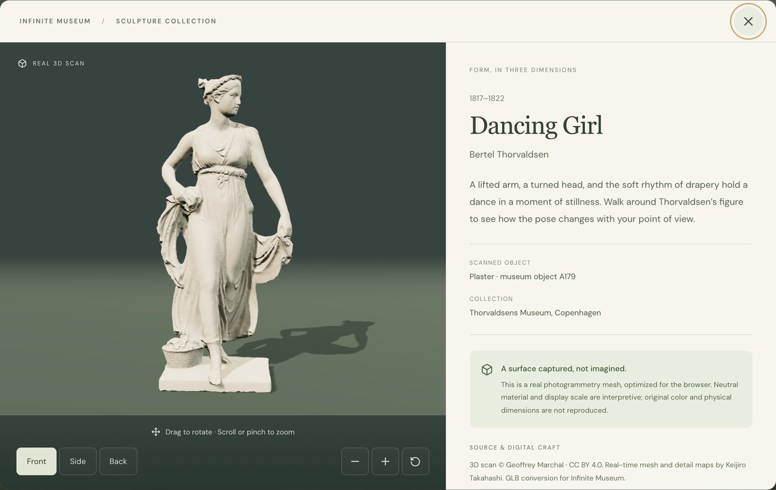Click the date 1817–1822
Screen dimensions: 776x490
tap(487, 98)
